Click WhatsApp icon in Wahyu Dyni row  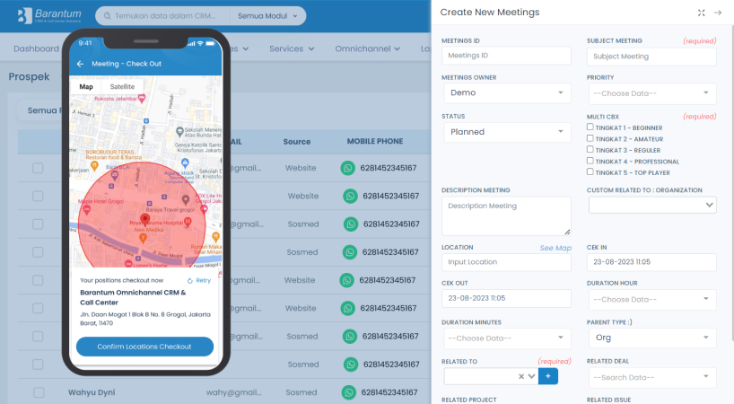[x=349, y=392]
